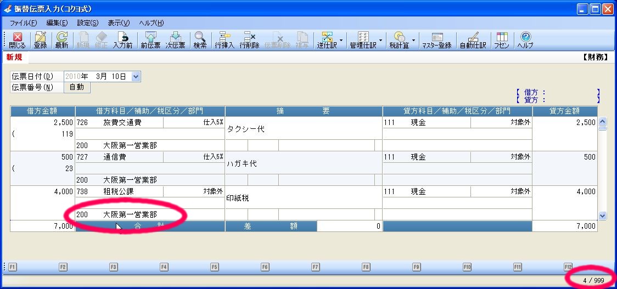Click the F1 function key button

(x=12, y=267)
